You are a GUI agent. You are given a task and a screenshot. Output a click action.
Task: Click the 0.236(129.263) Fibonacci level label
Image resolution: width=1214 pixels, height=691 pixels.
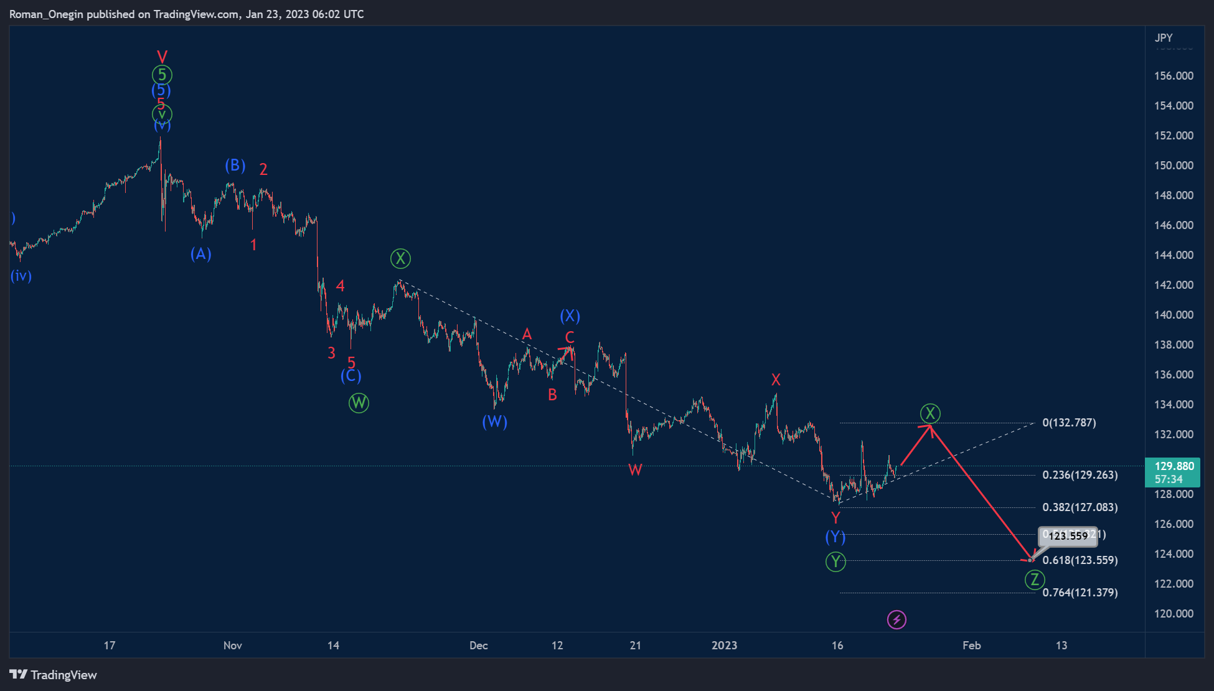point(1080,475)
